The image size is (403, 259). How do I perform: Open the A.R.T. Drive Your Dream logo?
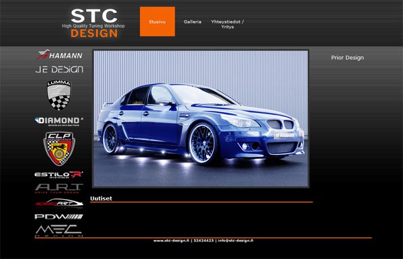(59, 188)
